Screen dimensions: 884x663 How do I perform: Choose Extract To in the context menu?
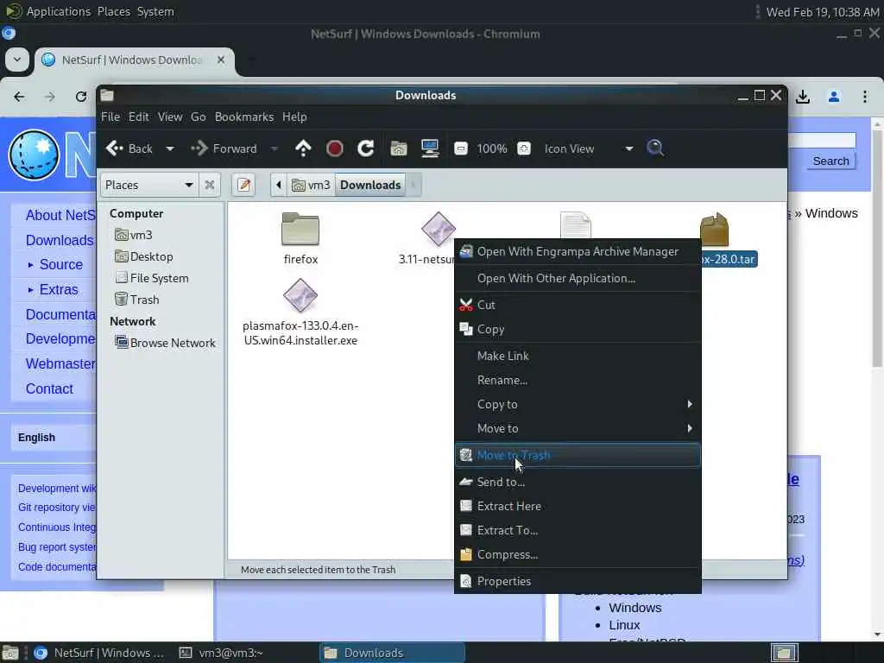click(x=578, y=531)
